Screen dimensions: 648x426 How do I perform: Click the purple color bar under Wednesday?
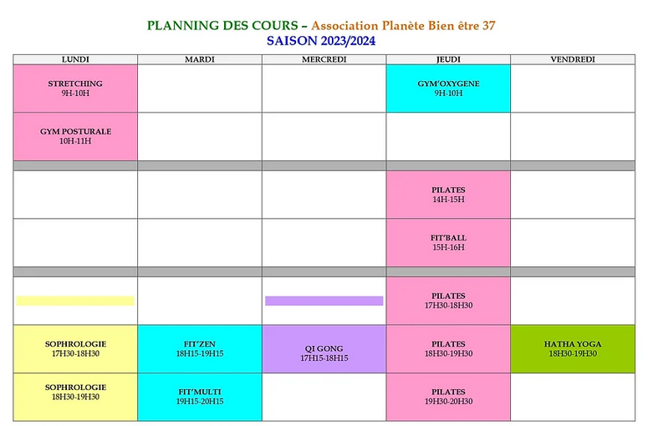(x=324, y=301)
